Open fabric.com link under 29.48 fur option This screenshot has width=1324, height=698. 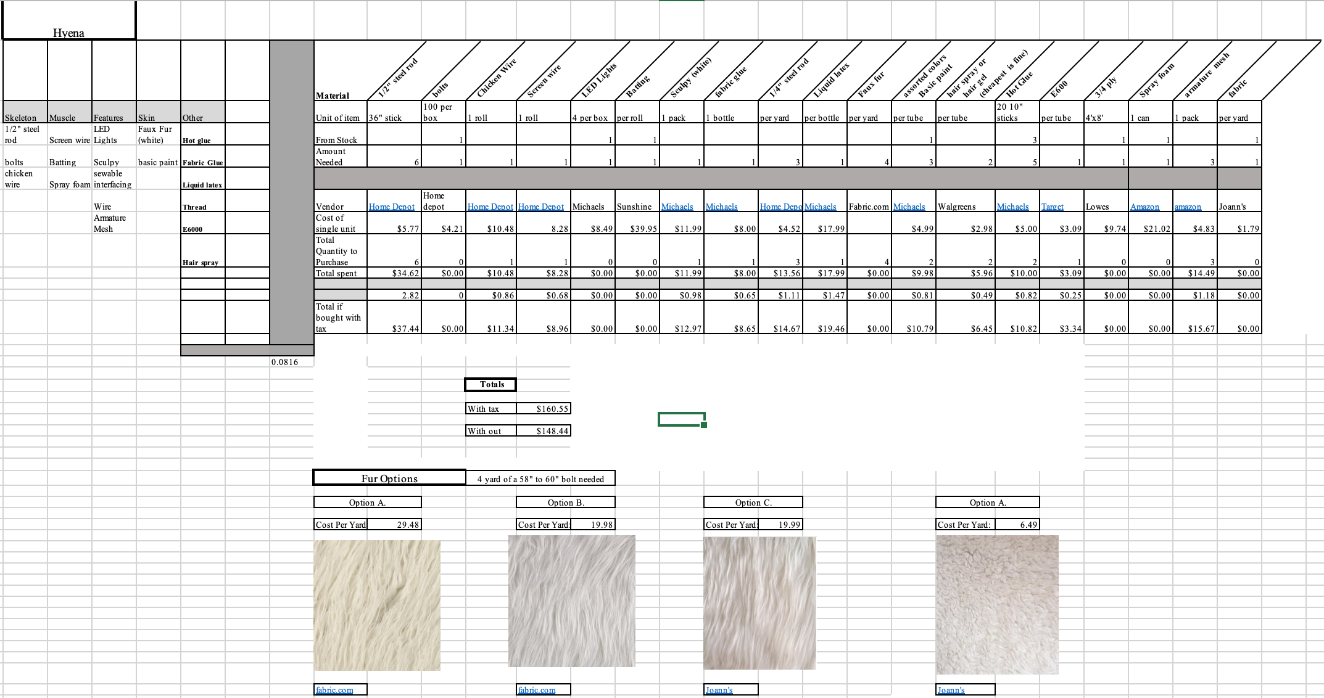(334, 690)
